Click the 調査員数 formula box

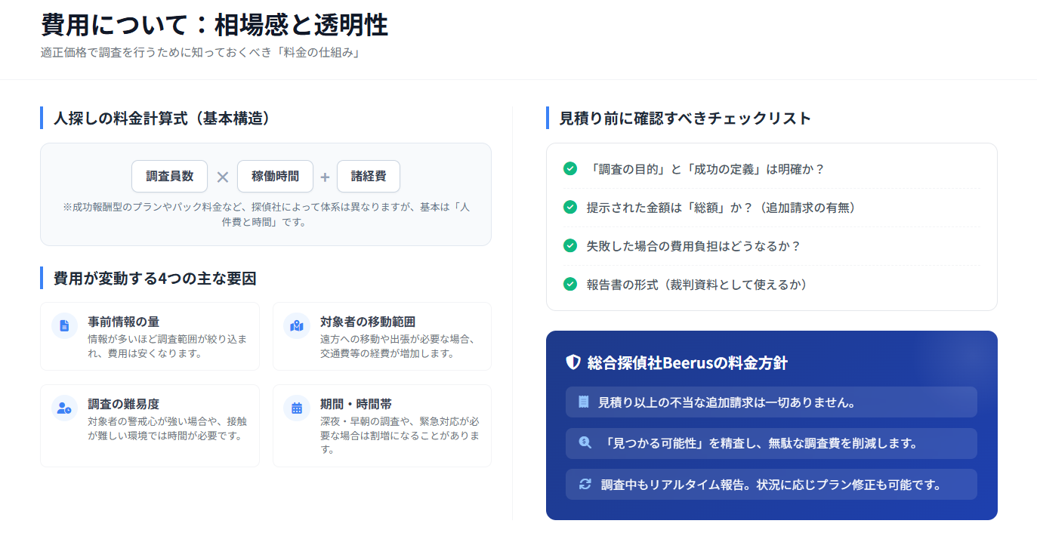click(169, 176)
